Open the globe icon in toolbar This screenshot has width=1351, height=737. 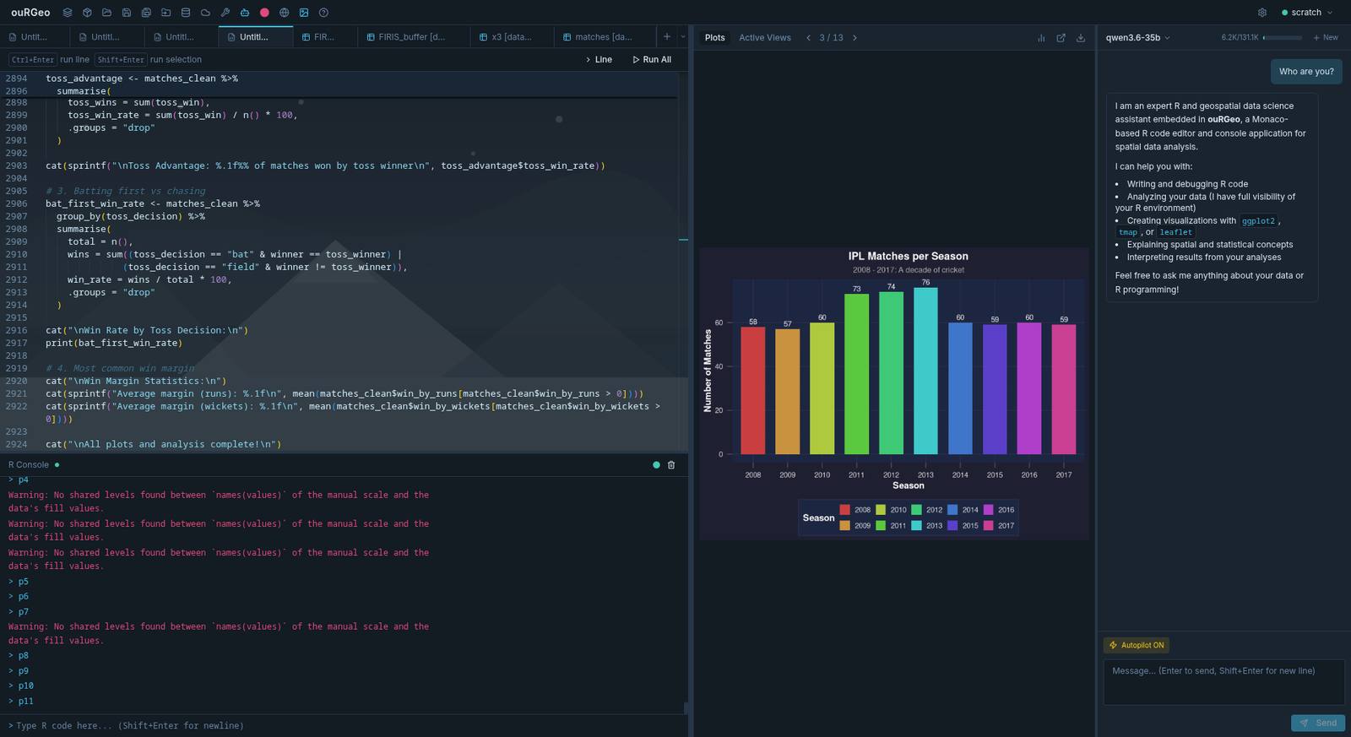click(285, 13)
